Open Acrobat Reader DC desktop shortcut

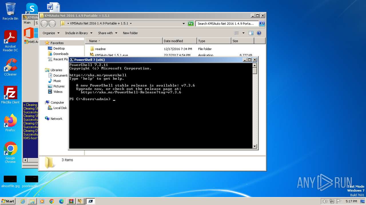pyautogui.click(x=10, y=41)
